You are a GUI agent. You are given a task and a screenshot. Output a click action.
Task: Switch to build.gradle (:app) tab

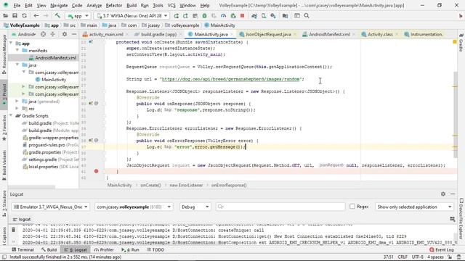158,34
